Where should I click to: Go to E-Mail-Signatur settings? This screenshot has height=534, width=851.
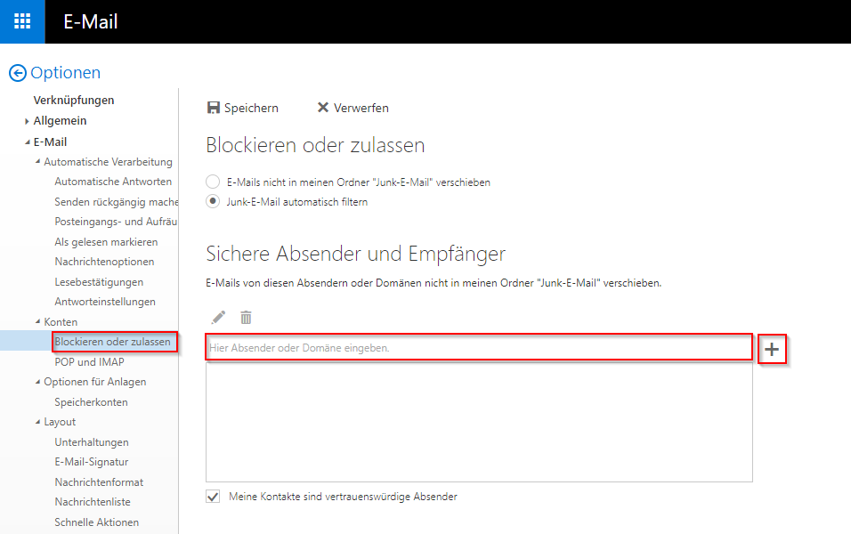(x=91, y=462)
